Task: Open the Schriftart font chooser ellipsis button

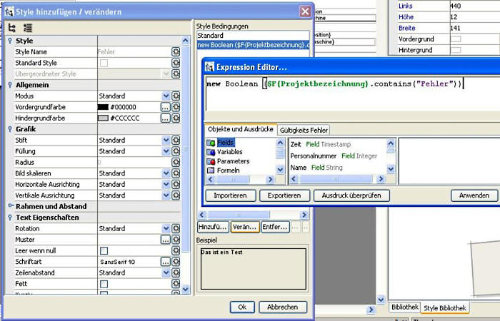Action: point(165,262)
